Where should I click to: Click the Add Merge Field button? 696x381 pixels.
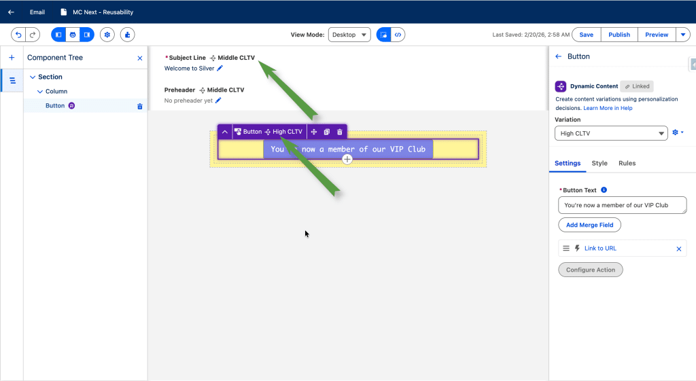(589, 225)
